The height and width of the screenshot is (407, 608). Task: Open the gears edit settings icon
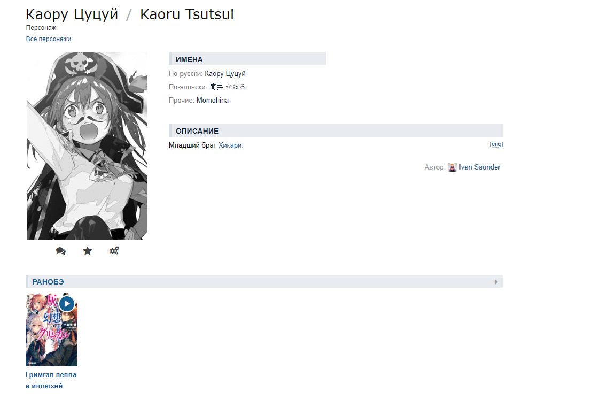pyautogui.click(x=114, y=251)
